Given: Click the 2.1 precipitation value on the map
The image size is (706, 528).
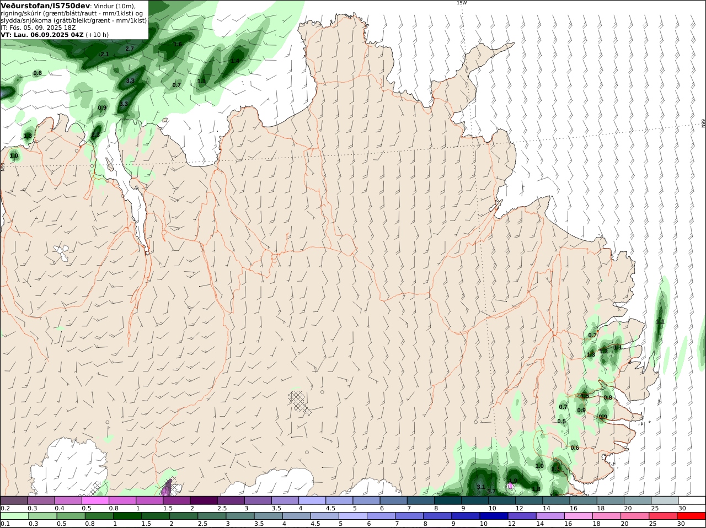Looking at the screenshot, I should click(x=105, y=54).
